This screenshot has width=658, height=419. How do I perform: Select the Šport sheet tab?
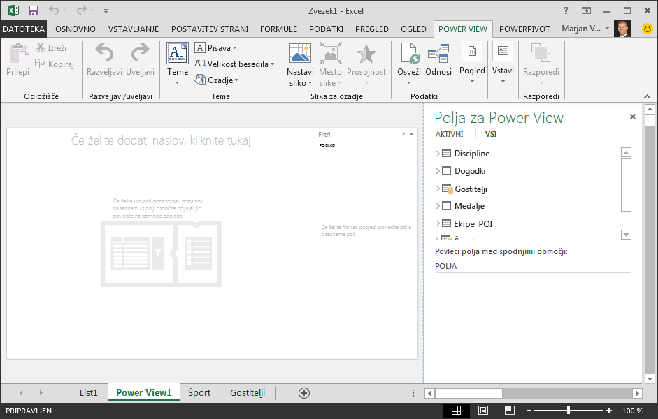199,392
